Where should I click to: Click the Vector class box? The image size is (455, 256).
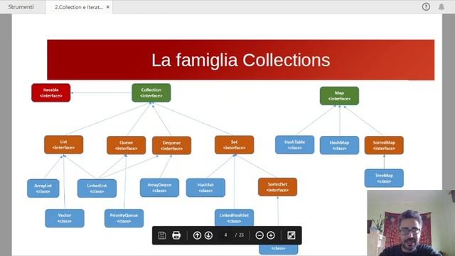coord(65,218)
